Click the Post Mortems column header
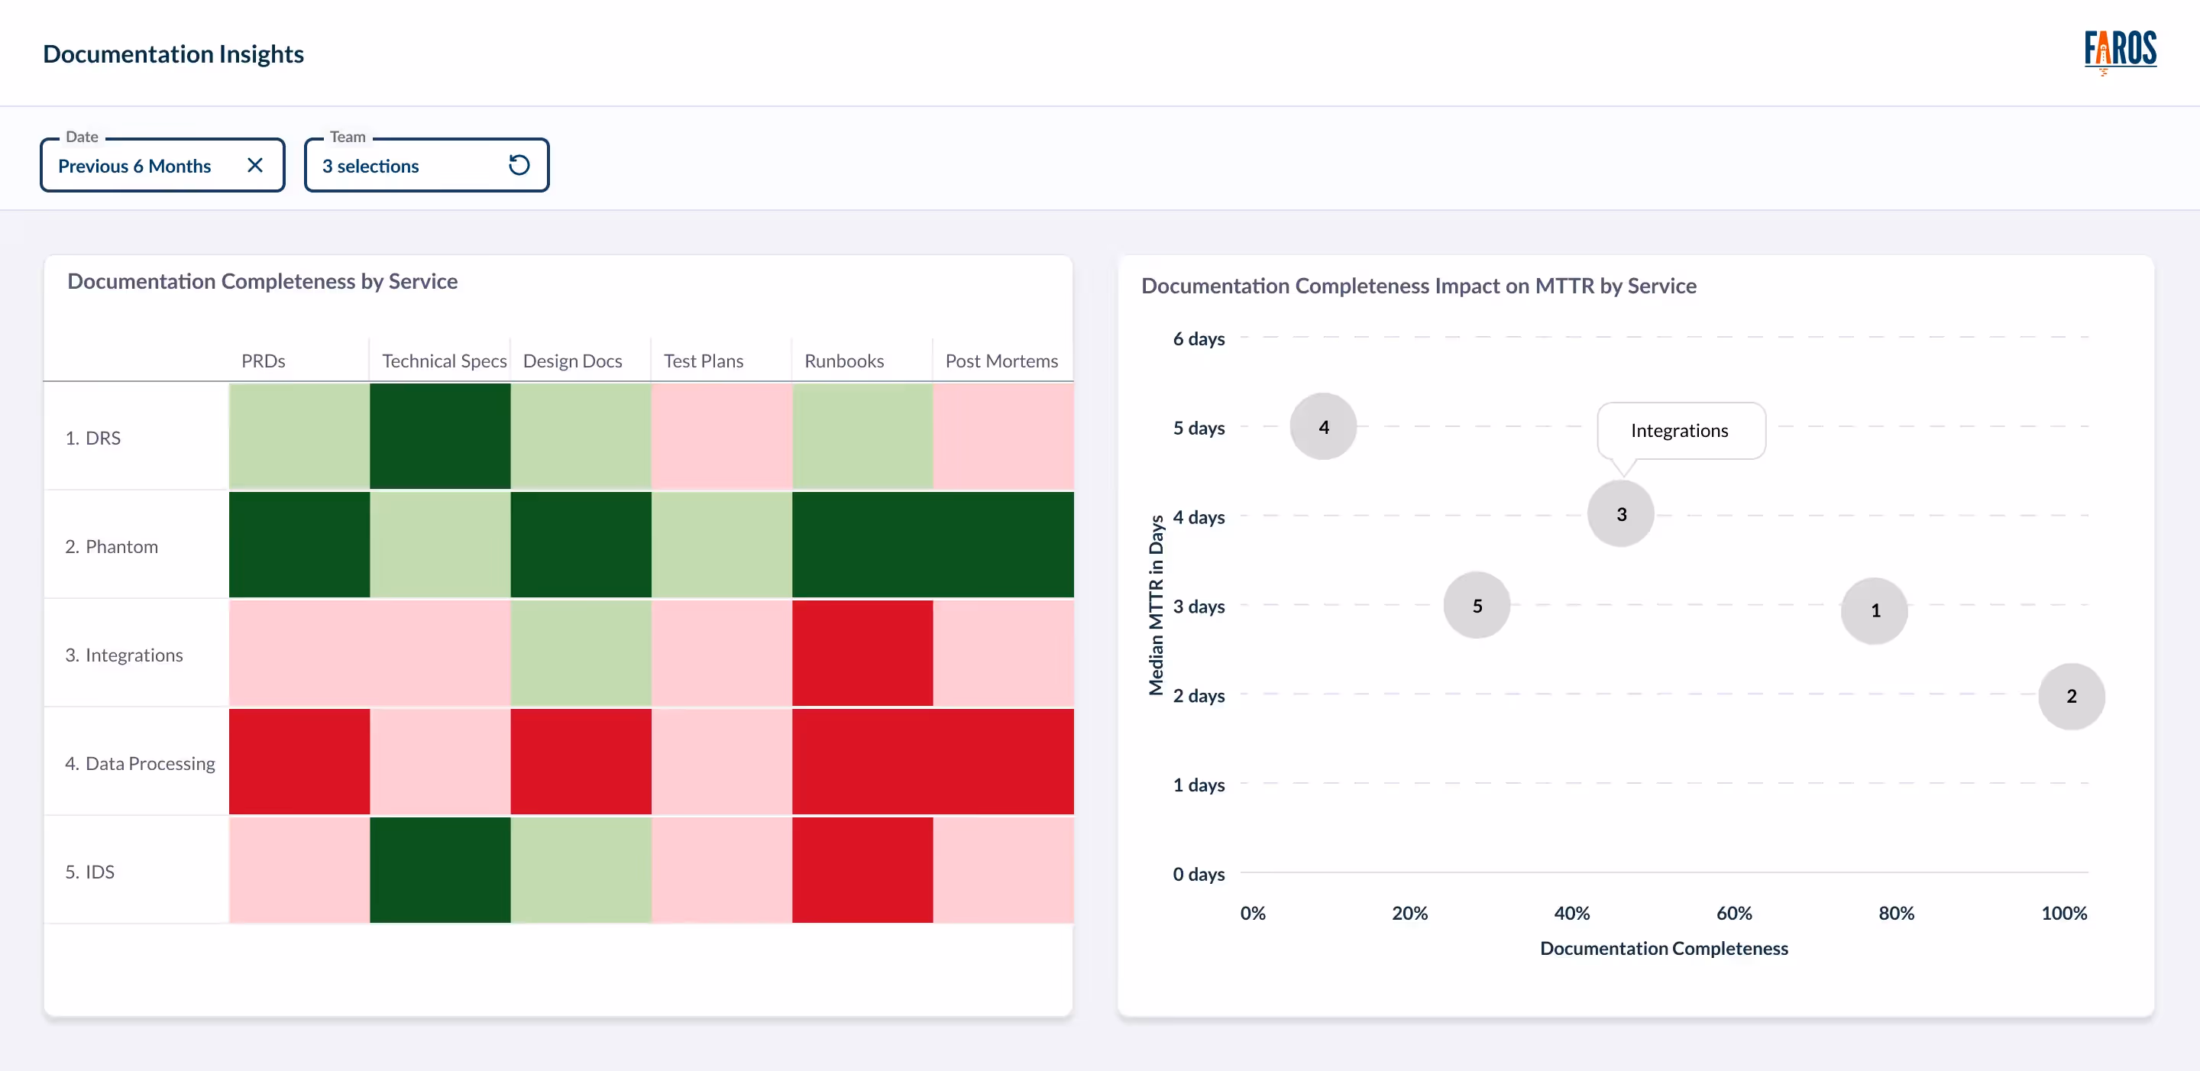This screenshot has width=2200, height=1071. click(1001, 361)
